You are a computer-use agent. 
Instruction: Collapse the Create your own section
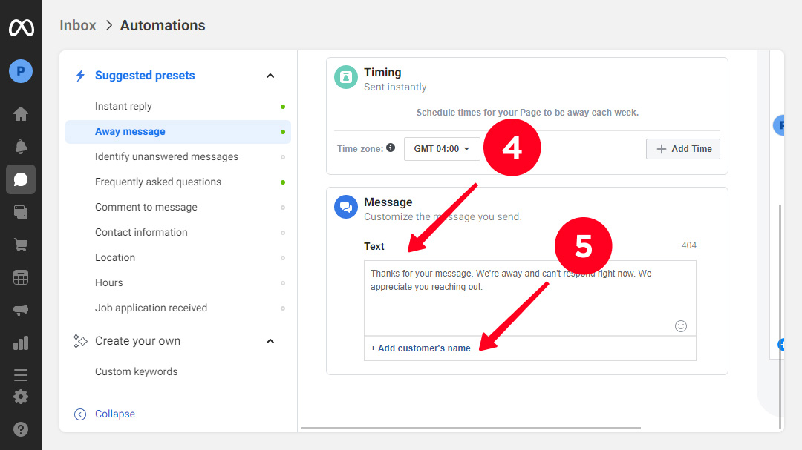pyautogui.click(x=270, y=341)
